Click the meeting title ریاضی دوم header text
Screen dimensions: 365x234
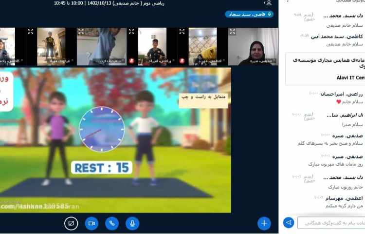[x=109, y=3]
